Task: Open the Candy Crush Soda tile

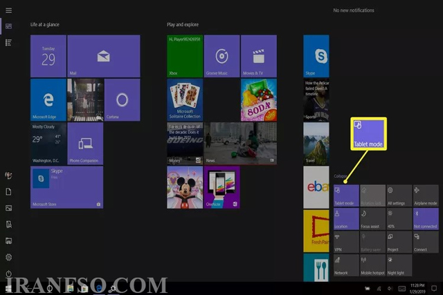Action: coord(259,100)
